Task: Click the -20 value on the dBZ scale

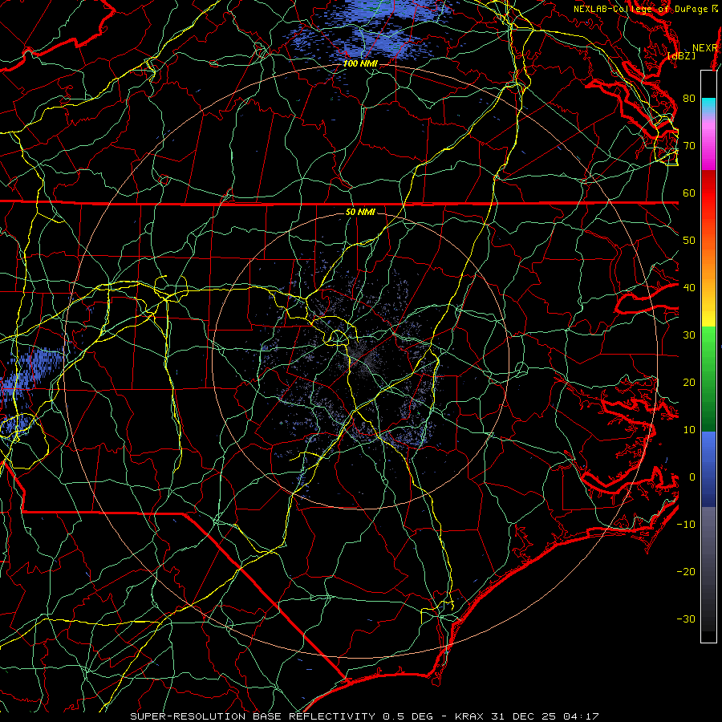Action: (x=686, y=571)
